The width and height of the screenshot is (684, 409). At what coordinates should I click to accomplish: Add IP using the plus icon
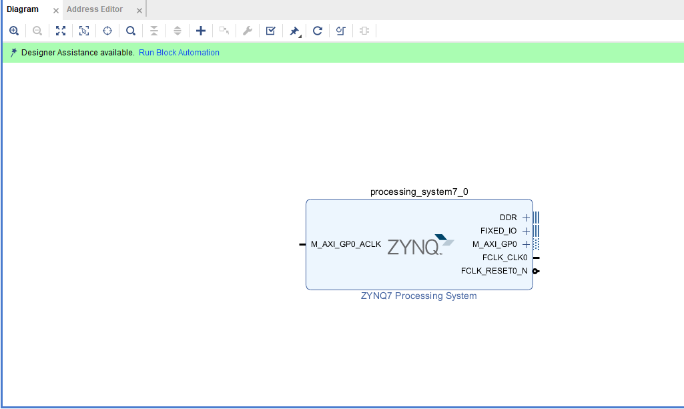click(201, 31)
